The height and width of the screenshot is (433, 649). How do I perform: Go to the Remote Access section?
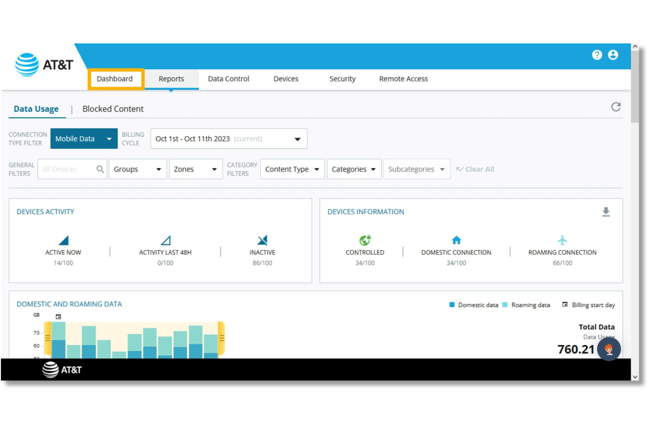[403, 79]
